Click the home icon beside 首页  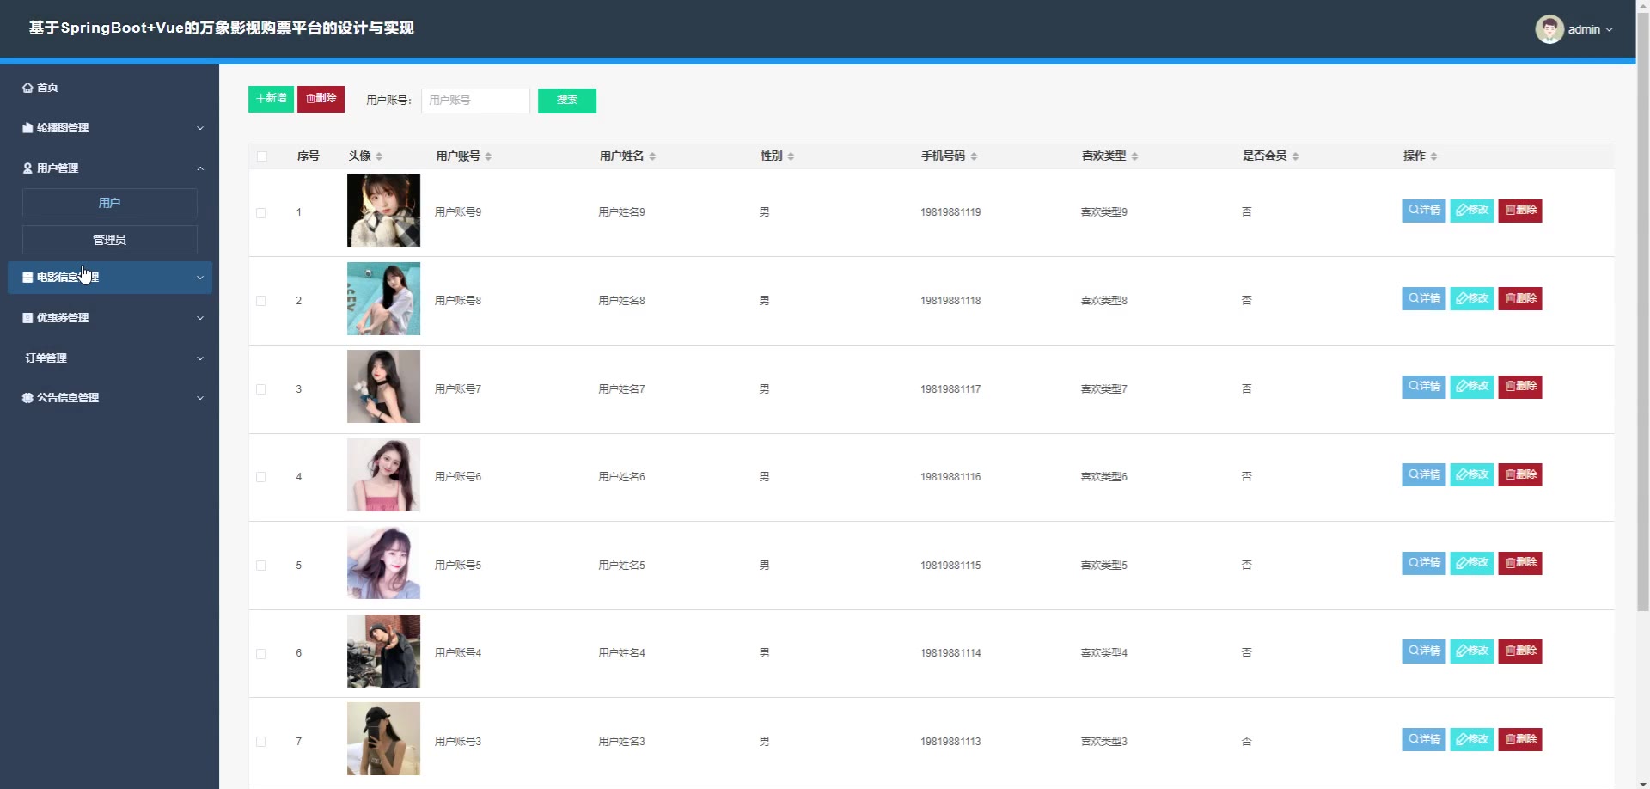pyautogui.click(x=27, y=88)
